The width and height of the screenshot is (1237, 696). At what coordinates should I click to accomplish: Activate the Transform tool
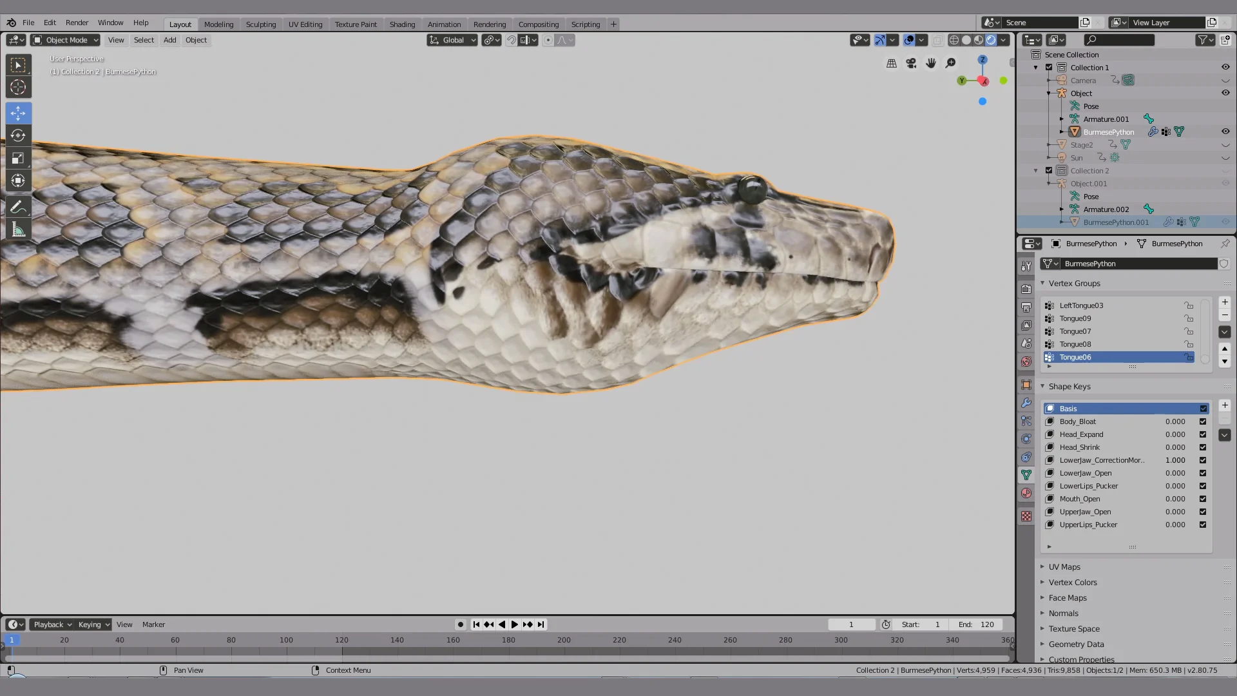point(18,180)
